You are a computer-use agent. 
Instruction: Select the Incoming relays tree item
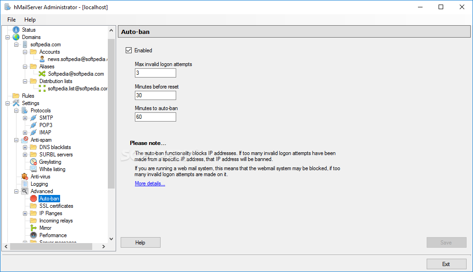click(56, 221)
